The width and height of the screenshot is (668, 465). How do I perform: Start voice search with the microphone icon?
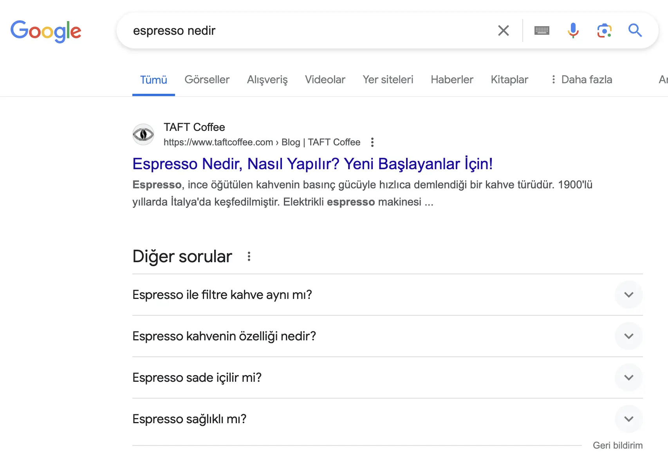click(573, 30)
